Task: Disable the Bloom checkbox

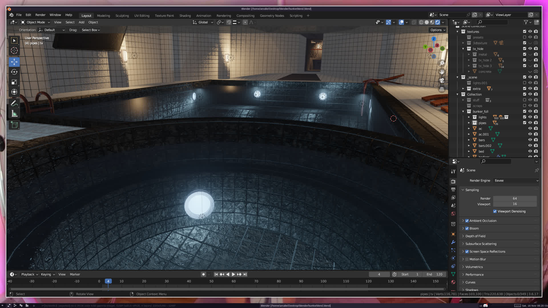Action: (x=467, y=228)
